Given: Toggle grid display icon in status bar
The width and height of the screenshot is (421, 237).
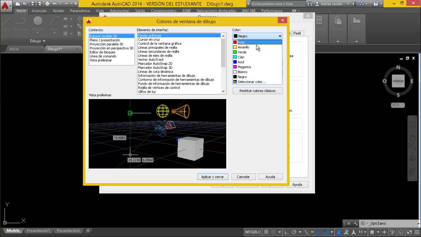Looking at the screenshot, I should point(266,232).
